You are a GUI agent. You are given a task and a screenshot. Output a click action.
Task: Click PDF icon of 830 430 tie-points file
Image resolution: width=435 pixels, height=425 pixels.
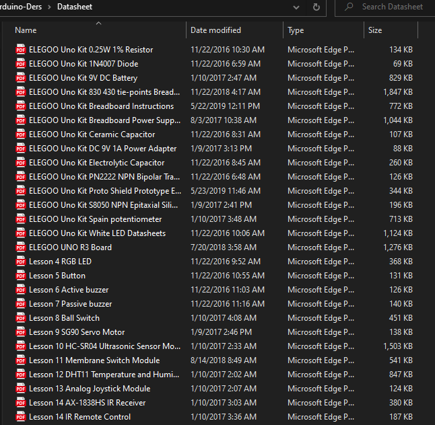(x=21, y=92)
